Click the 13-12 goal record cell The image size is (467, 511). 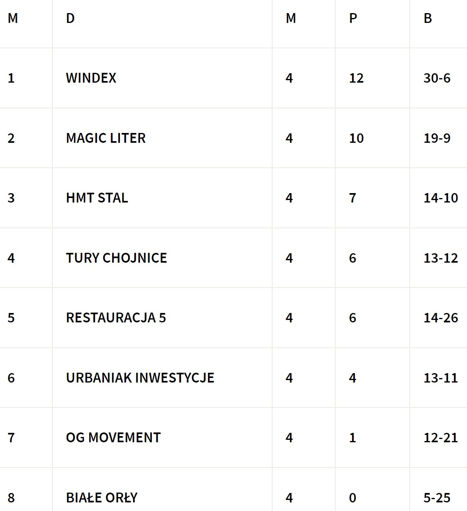pos(440,258)
